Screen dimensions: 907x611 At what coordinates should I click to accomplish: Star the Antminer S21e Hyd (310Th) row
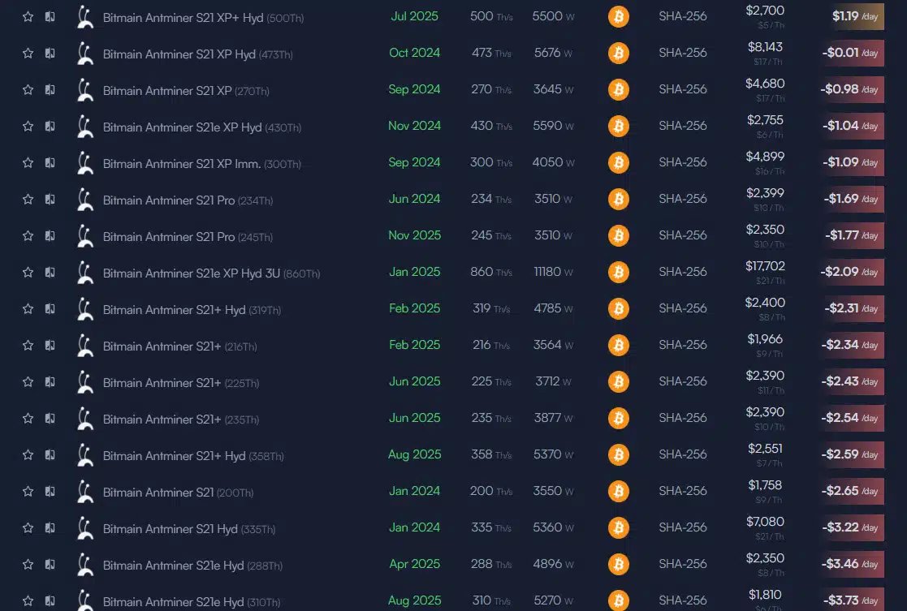(x=28, y=600)
